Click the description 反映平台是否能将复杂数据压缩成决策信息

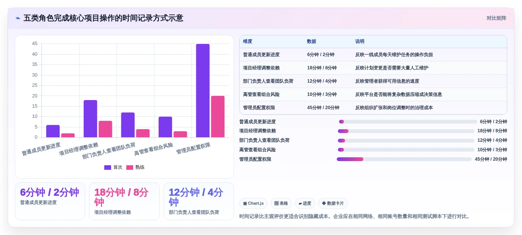pos(399,95)
